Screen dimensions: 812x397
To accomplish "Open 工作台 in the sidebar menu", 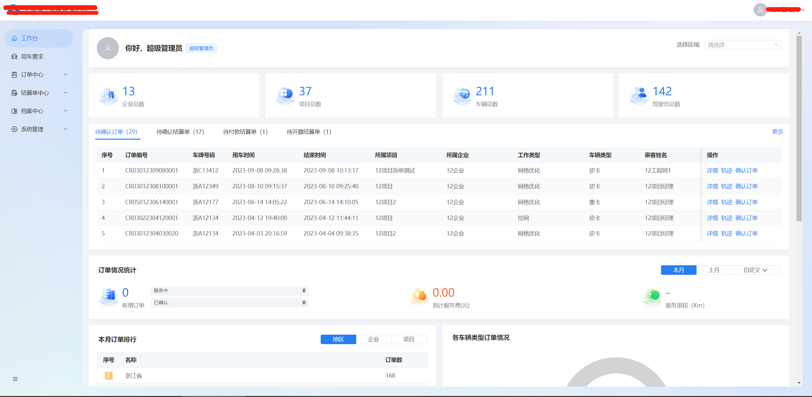I will [x=39, y=38].
